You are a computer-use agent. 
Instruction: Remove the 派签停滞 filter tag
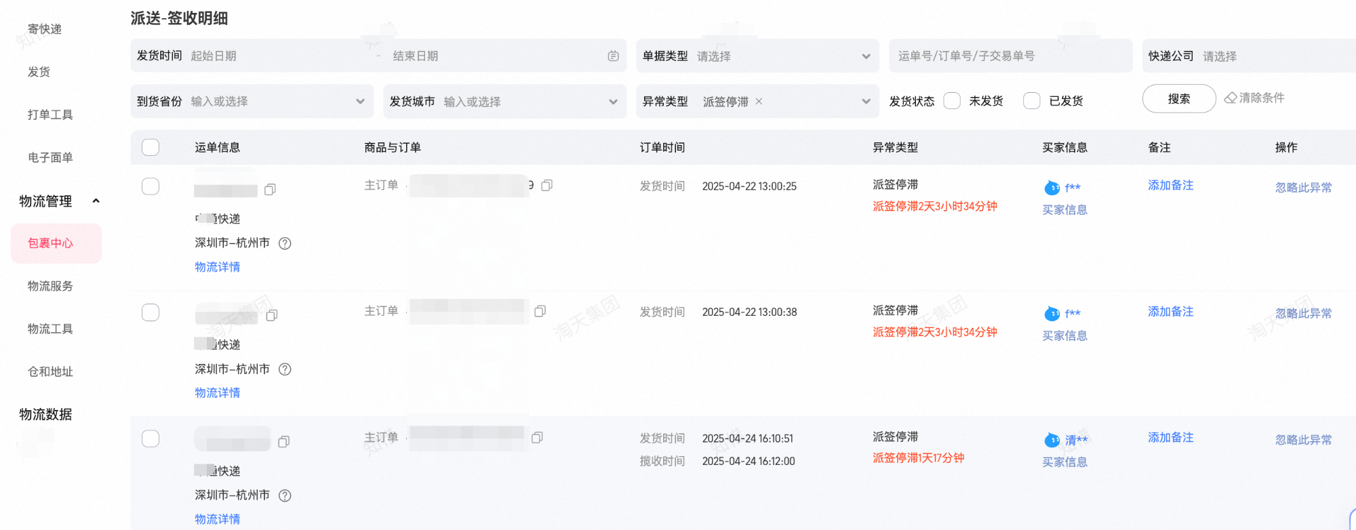tap(759, 101)
